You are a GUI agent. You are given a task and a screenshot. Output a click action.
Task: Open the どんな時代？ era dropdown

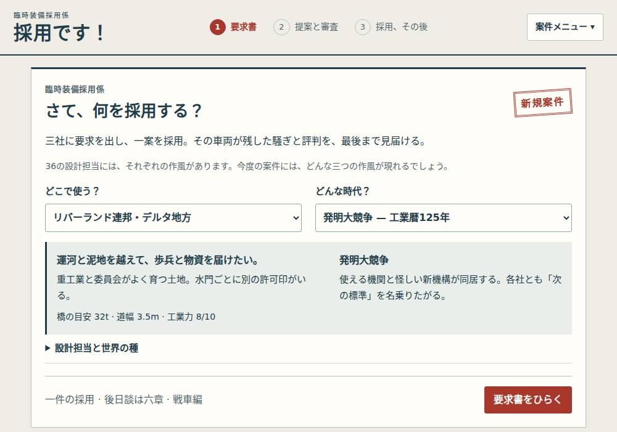(443, 218)
